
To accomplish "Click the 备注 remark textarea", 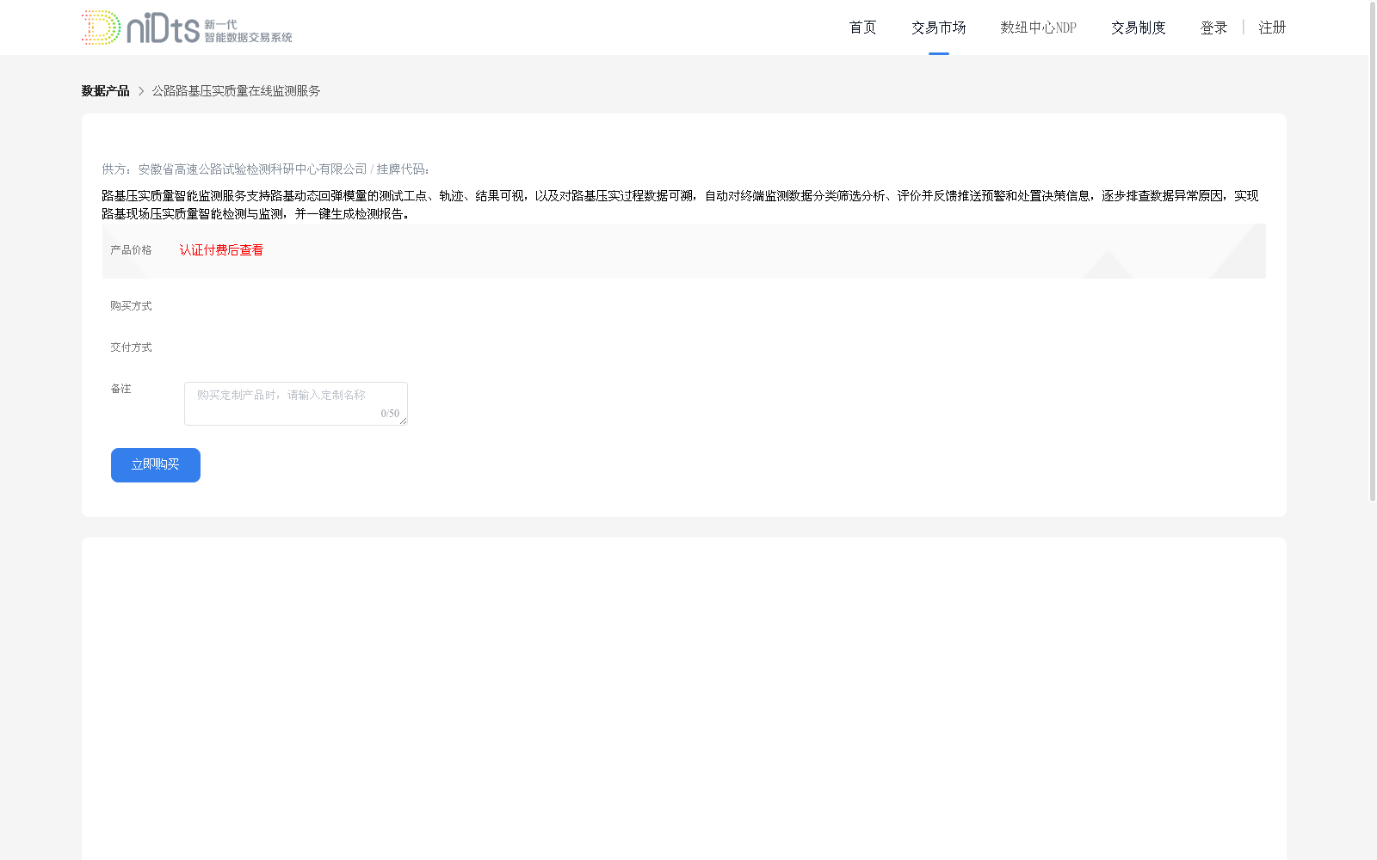I will pyautogui.click(x=295, y=403).
